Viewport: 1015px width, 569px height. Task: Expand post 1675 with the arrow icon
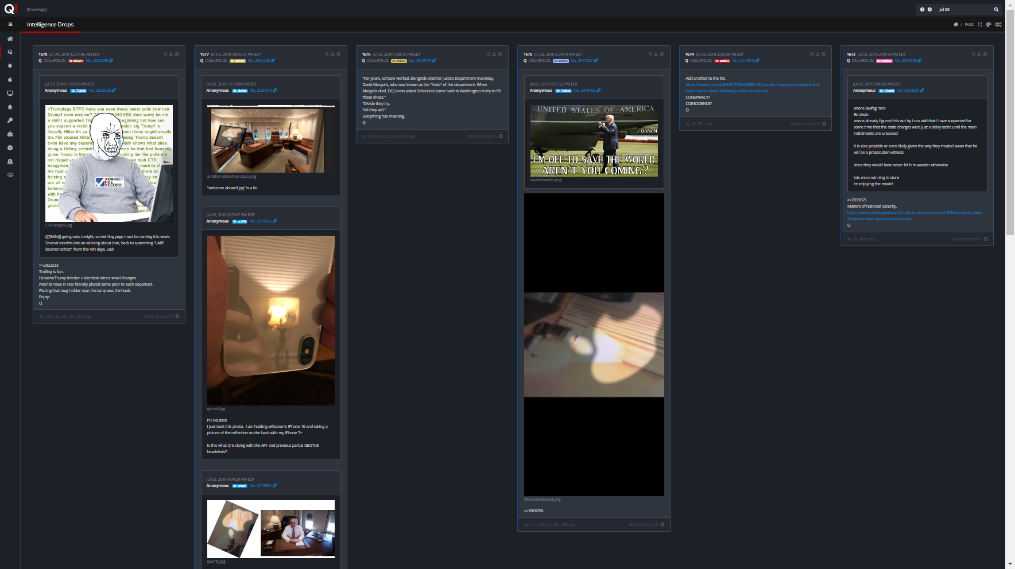tap(662, 54)
